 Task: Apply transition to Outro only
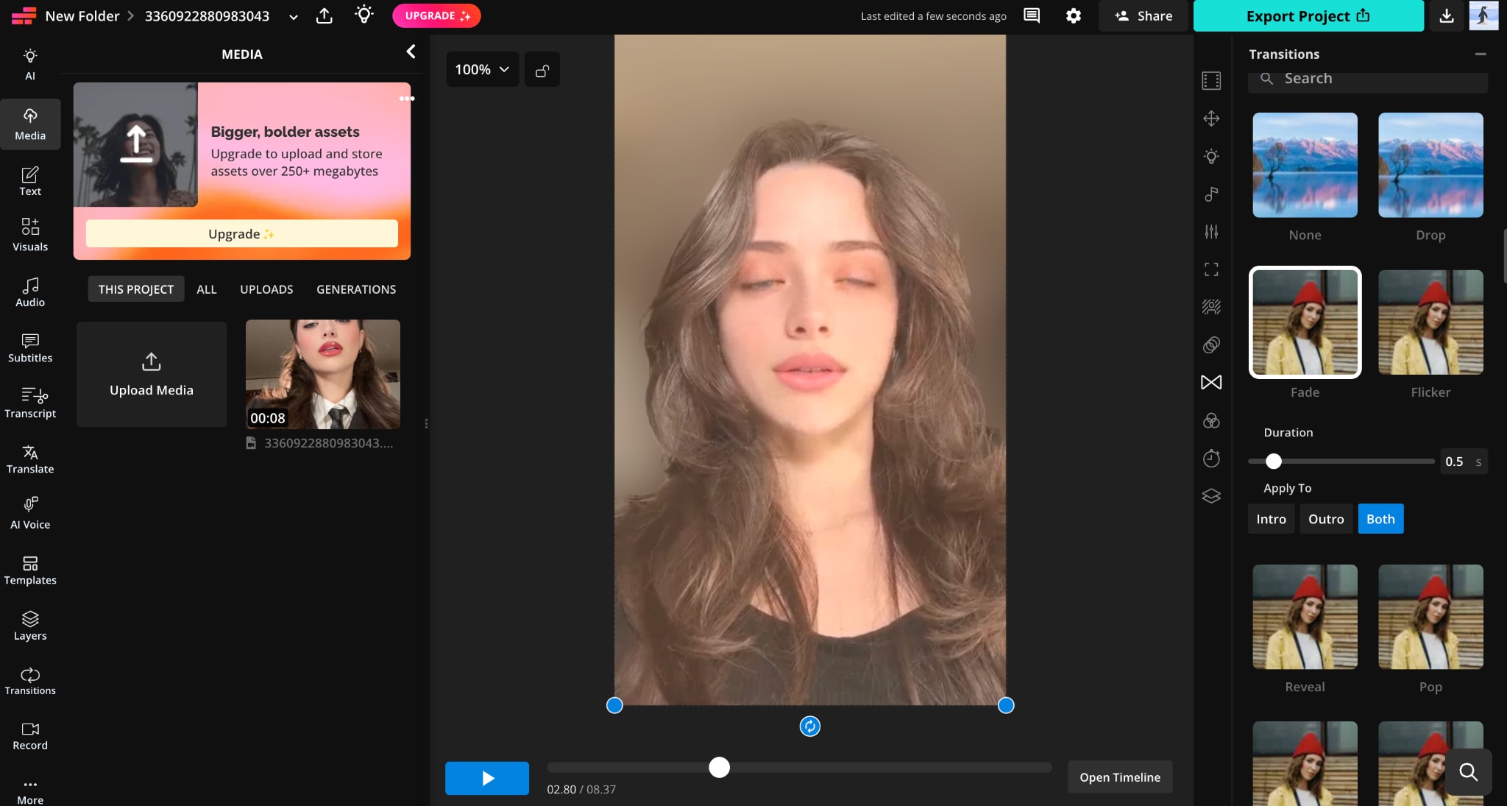click(1326, 519)
